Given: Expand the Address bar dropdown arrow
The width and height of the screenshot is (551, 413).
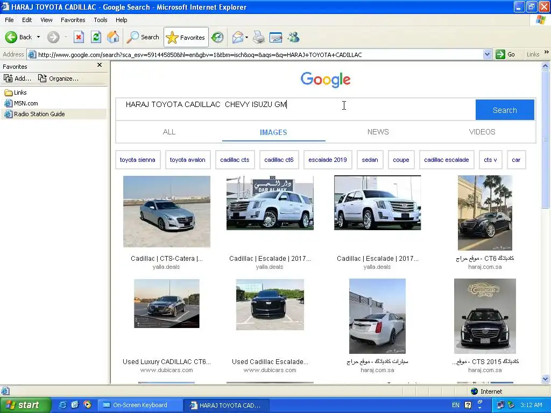Looking at the screenshot, I should tap(487, 55).
